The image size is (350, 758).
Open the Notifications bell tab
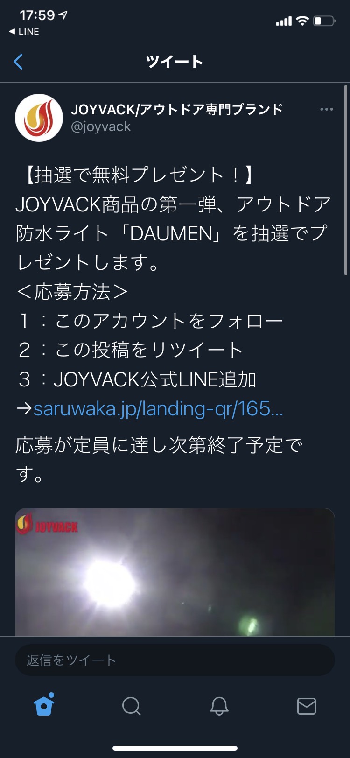pos(219,706)
